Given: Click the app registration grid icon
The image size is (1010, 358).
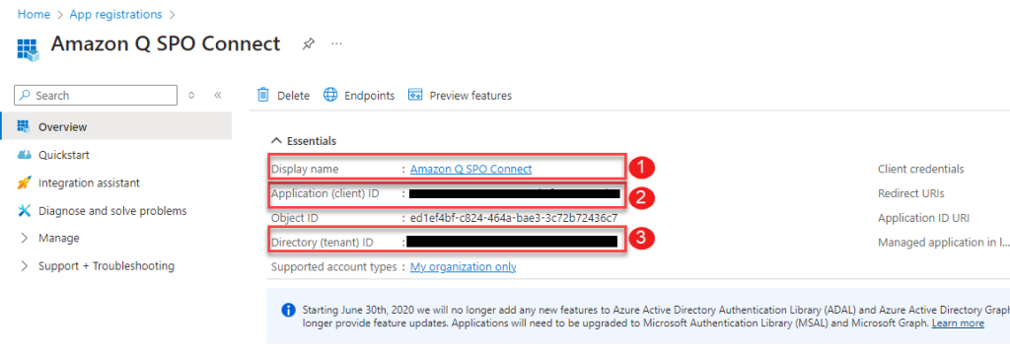Looking at the screenshot, I should (x=28, y=49).
